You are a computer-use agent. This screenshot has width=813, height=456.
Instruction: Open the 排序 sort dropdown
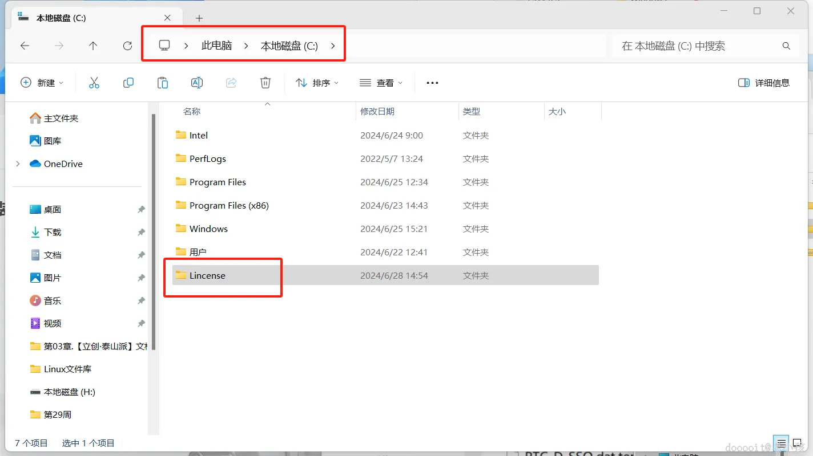tap(317, 83)
